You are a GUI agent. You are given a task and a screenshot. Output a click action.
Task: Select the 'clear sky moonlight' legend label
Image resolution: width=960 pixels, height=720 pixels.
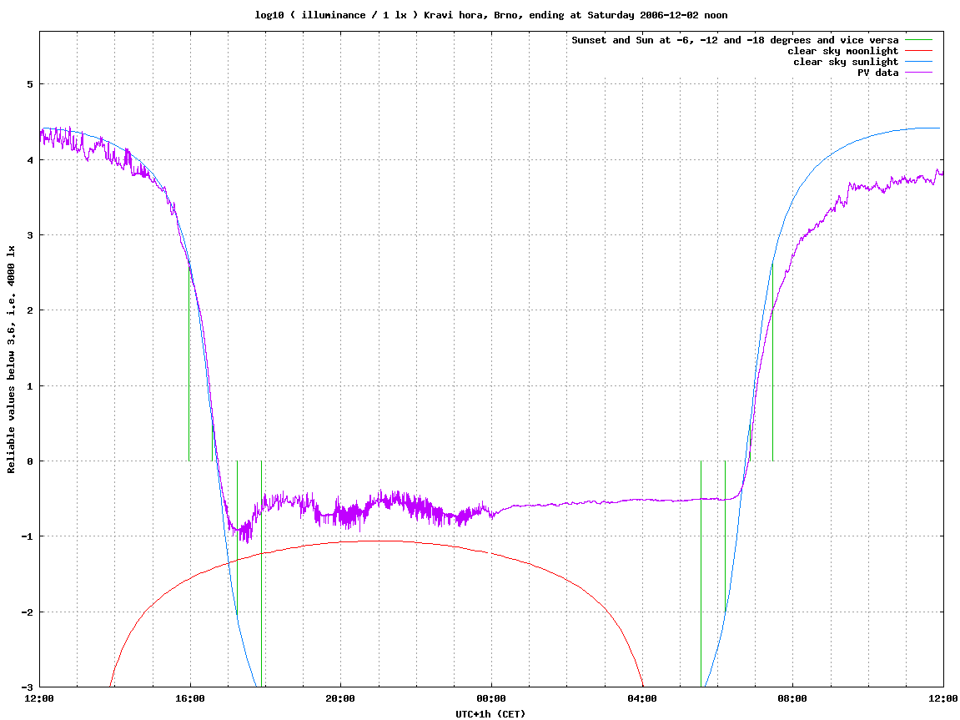pyautogui.click(x=842, y=52)
